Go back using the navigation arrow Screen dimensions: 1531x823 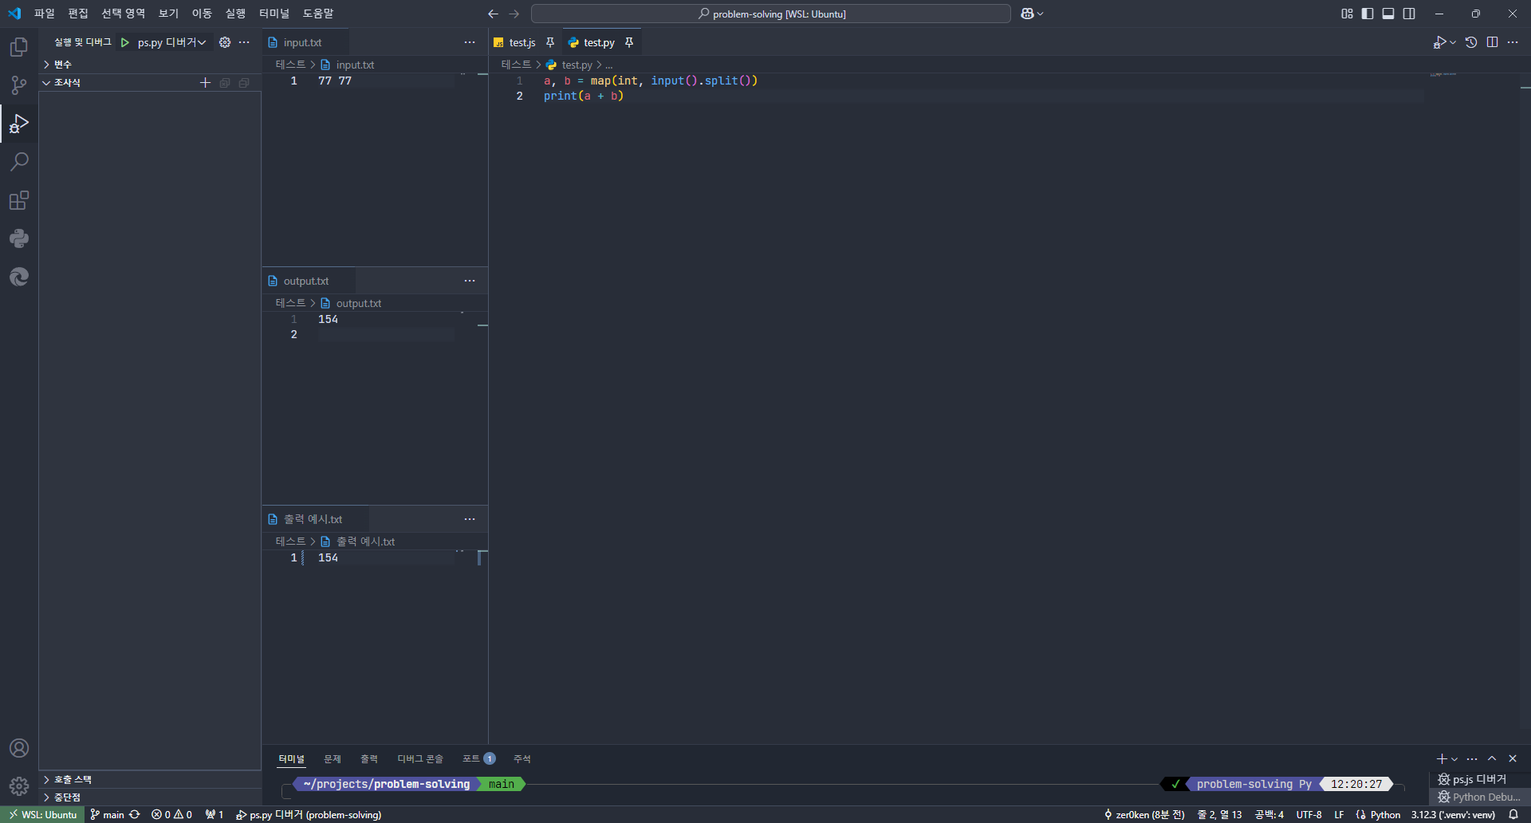click(x=493, y=14)
